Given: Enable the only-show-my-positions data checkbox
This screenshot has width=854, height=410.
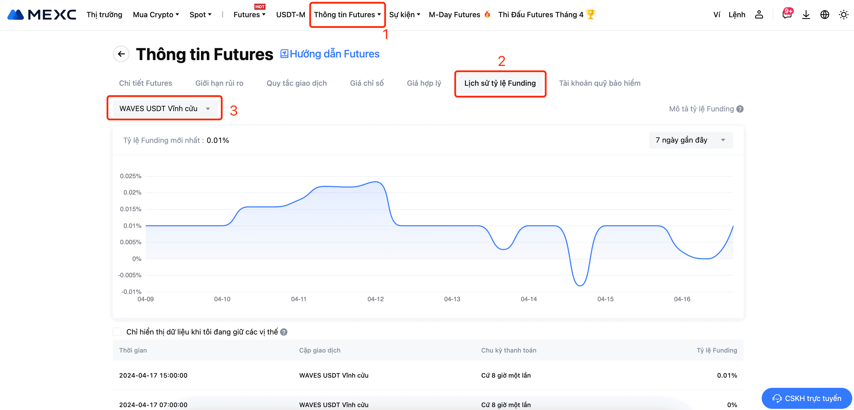Looking at the screenshot, I should coord(117,332).
